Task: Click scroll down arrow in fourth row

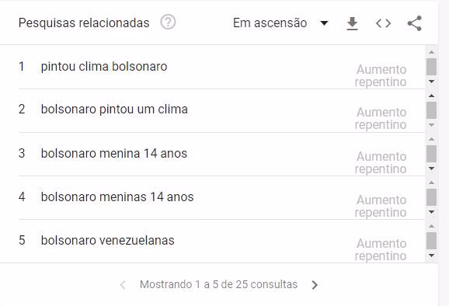Action: pos(432,212)
